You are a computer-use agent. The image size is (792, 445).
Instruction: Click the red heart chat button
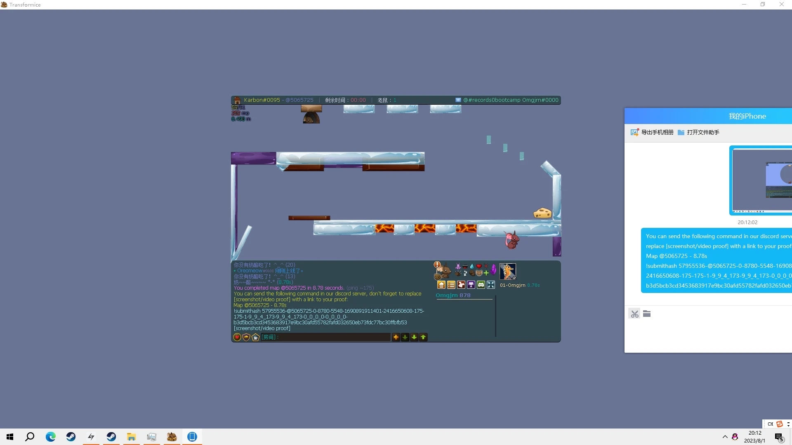click(x=237, y=337)
